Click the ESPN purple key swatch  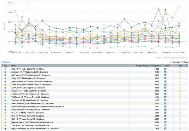click(x=5, y=88)
